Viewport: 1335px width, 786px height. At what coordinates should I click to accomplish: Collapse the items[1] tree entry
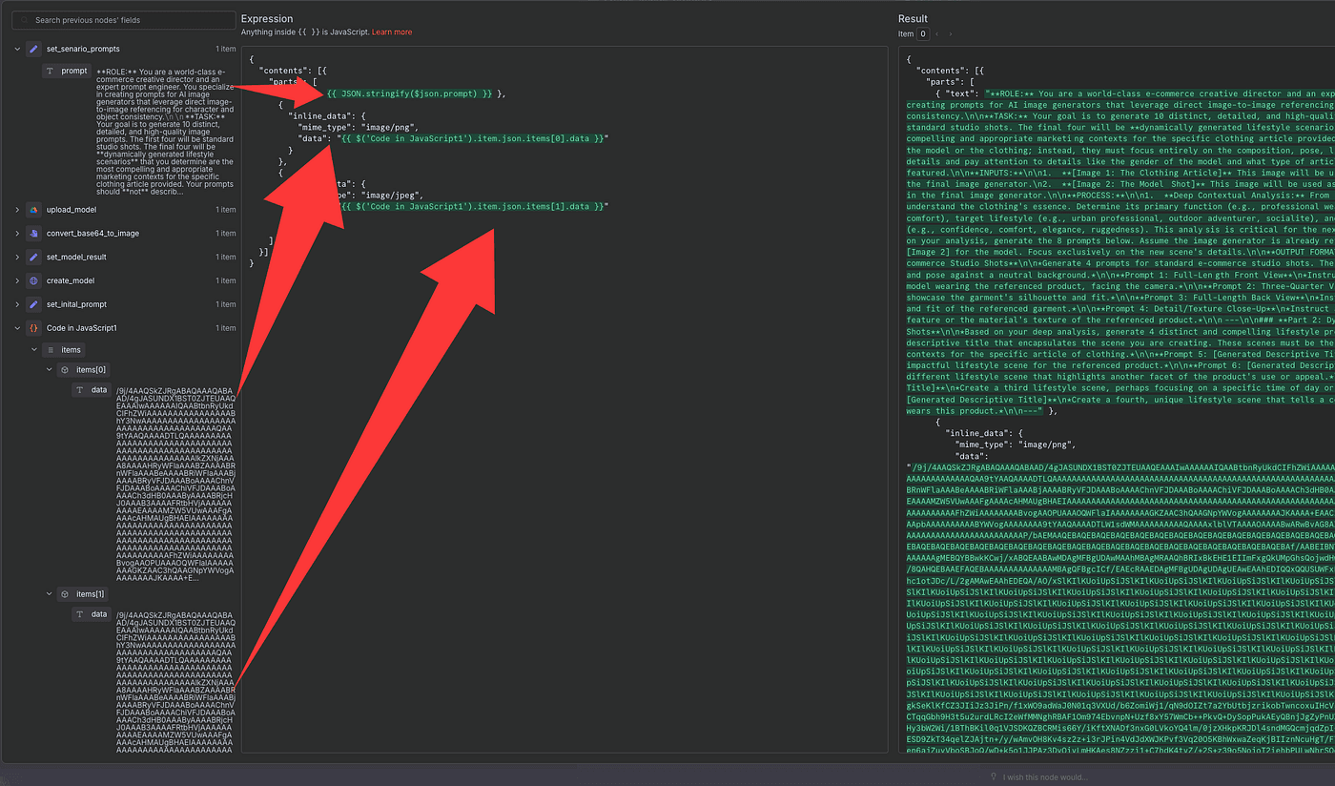point(50,593)
